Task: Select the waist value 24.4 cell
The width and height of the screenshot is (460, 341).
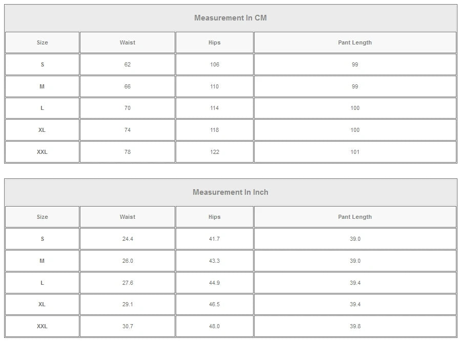Action: [128, 239]
